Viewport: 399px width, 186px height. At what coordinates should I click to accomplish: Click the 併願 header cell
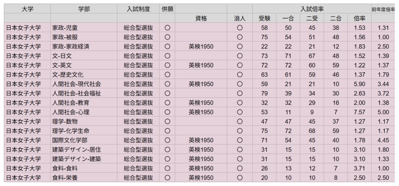[x=167, y=9]
